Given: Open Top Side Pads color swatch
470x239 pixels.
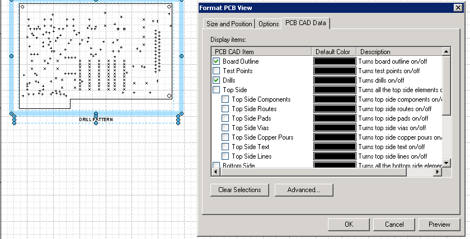Looking at the screenshot, I should click(x=335, y=118).
